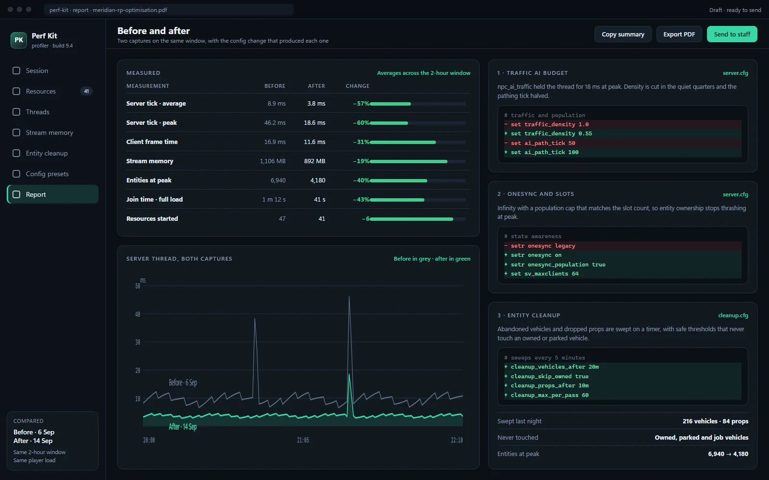The height and width of the screenshot is (480, 769).
Task: Open Config presets page
Action: point(53,174)
